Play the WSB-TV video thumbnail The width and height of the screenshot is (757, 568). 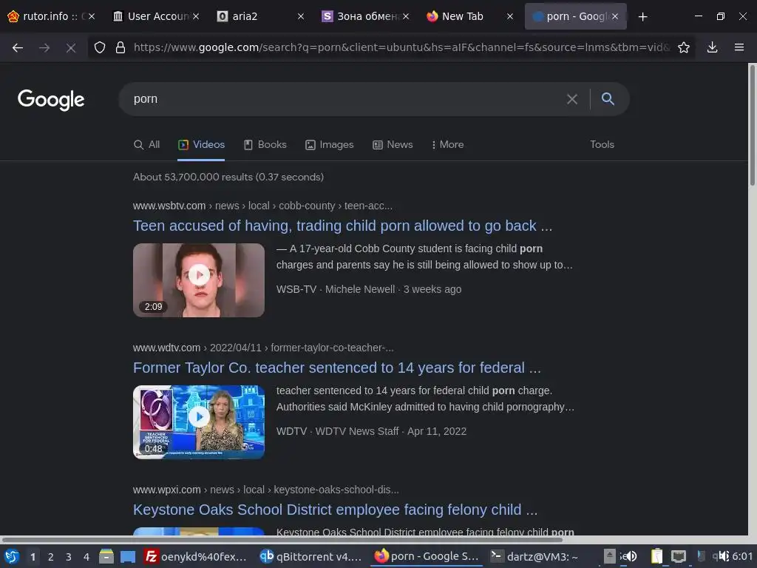point(199,280)
